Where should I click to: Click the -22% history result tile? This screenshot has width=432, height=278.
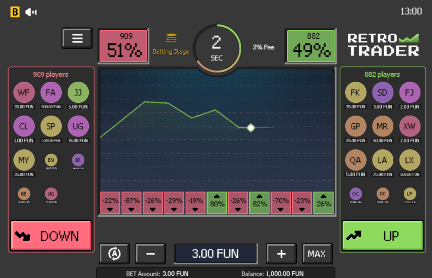coord(110,203)
